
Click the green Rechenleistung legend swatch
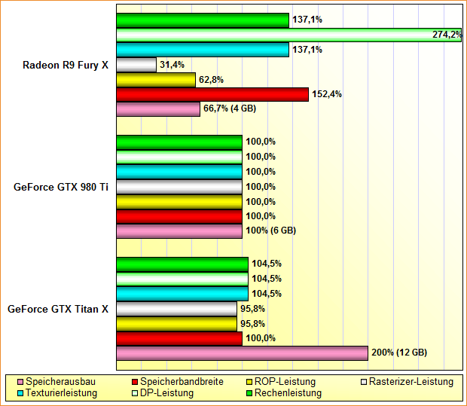(249, 393)
